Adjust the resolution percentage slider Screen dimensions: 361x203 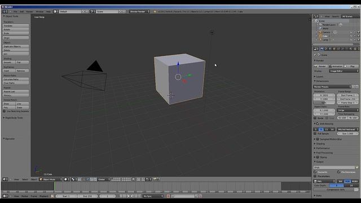coord(324,103)
